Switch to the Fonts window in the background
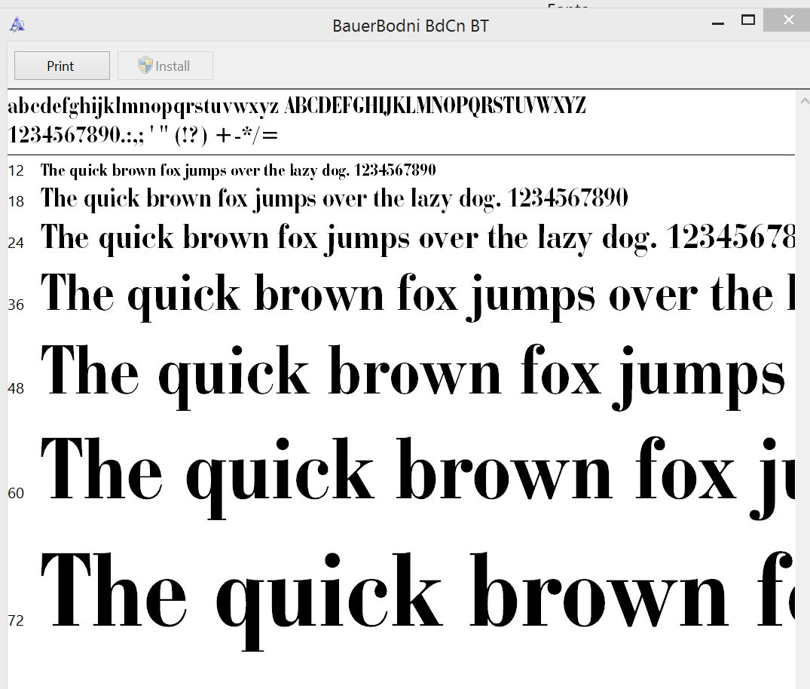810x689 pixels. pos(568,6)
